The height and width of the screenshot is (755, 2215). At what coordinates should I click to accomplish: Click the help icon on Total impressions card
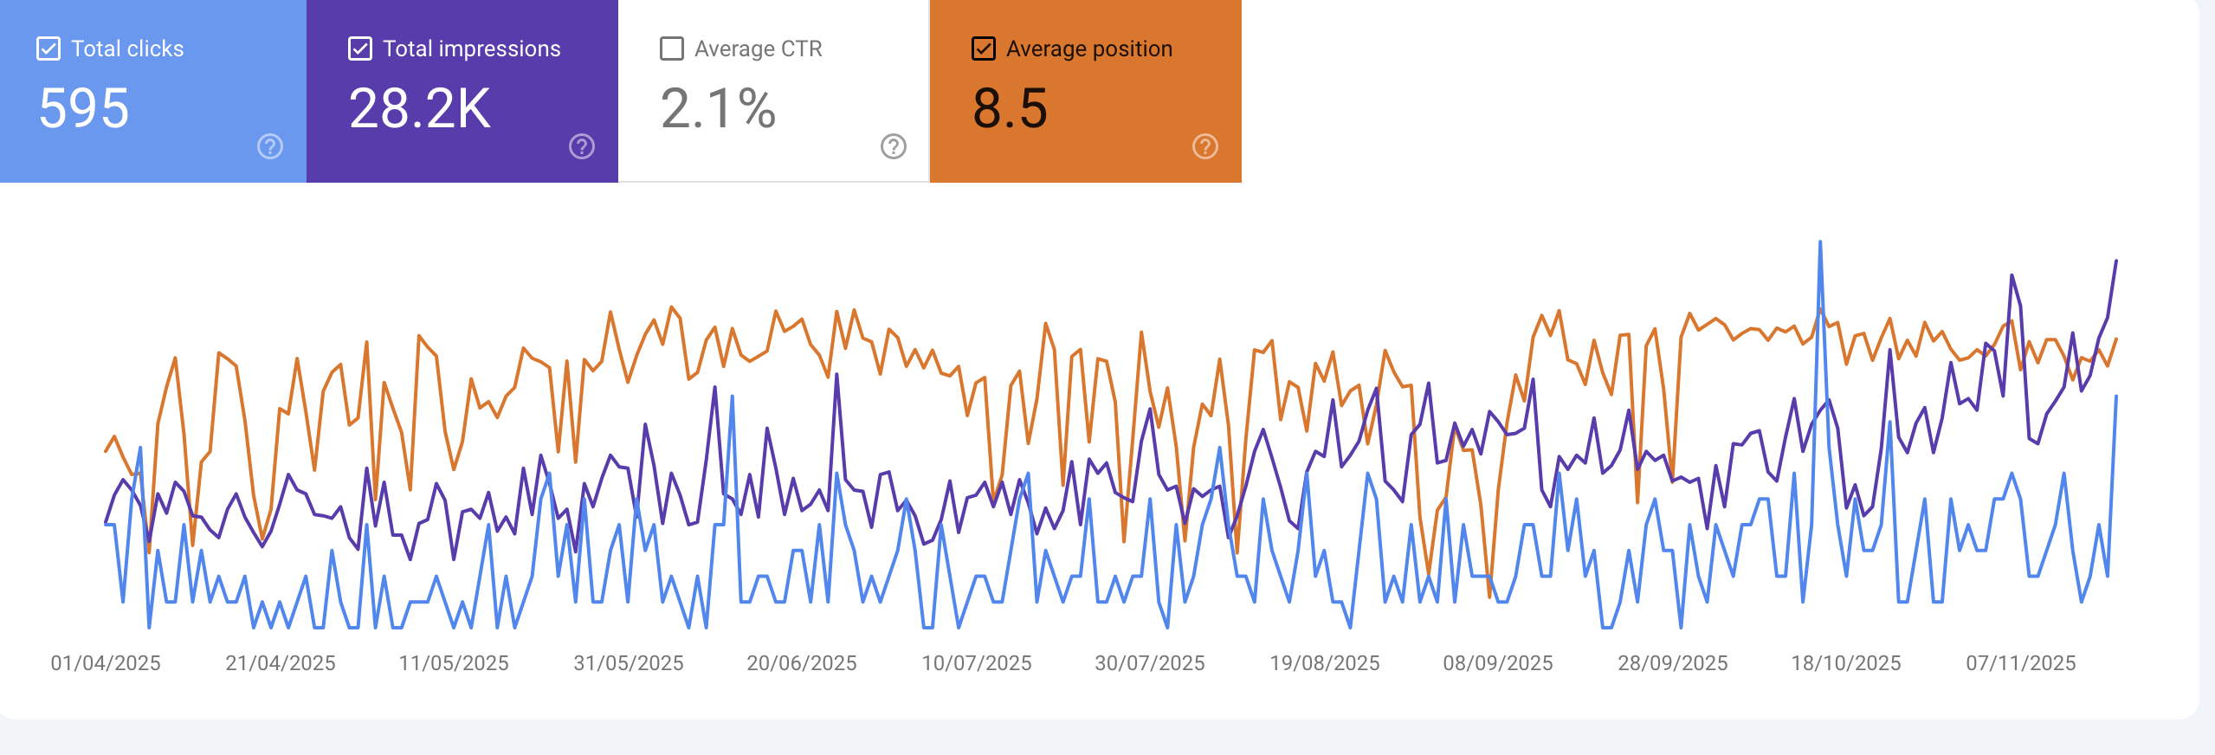(x=580, y=145)
